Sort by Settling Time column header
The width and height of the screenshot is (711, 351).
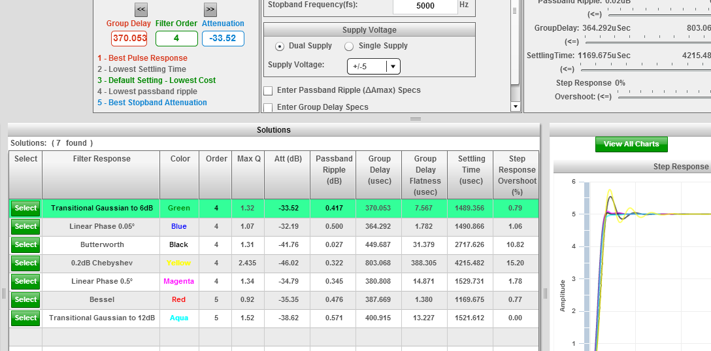[x=471, y=169]
